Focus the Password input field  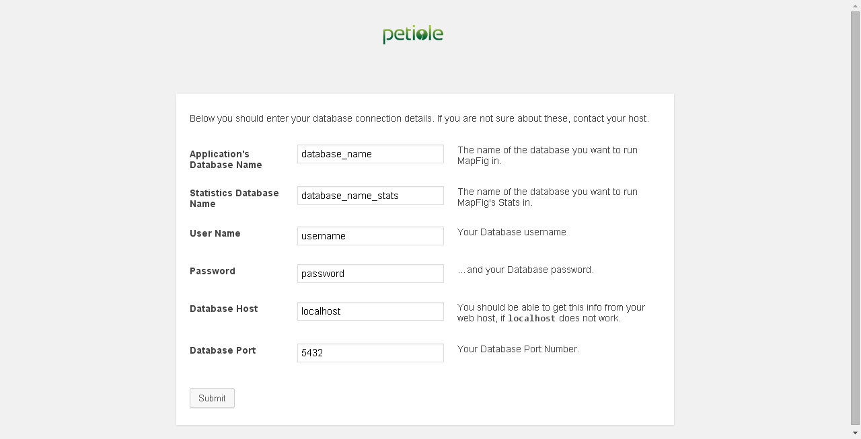pos(370,274)
